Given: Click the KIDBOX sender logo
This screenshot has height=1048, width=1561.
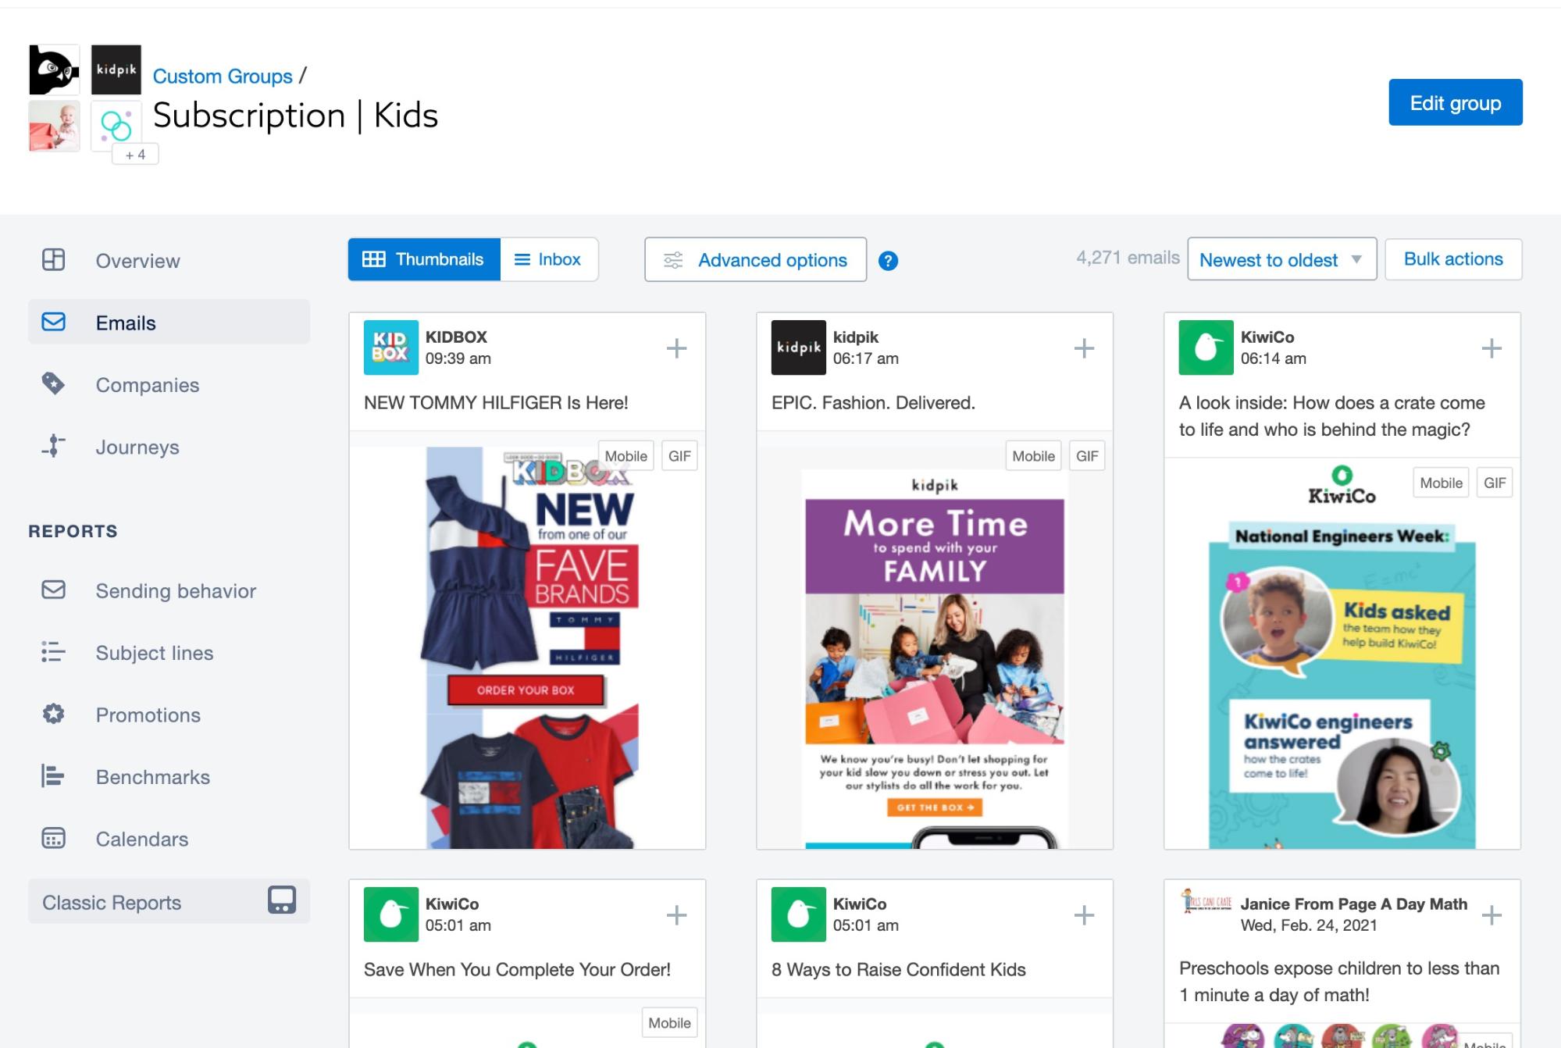Looking at the screenshot, I should [391, 348].
